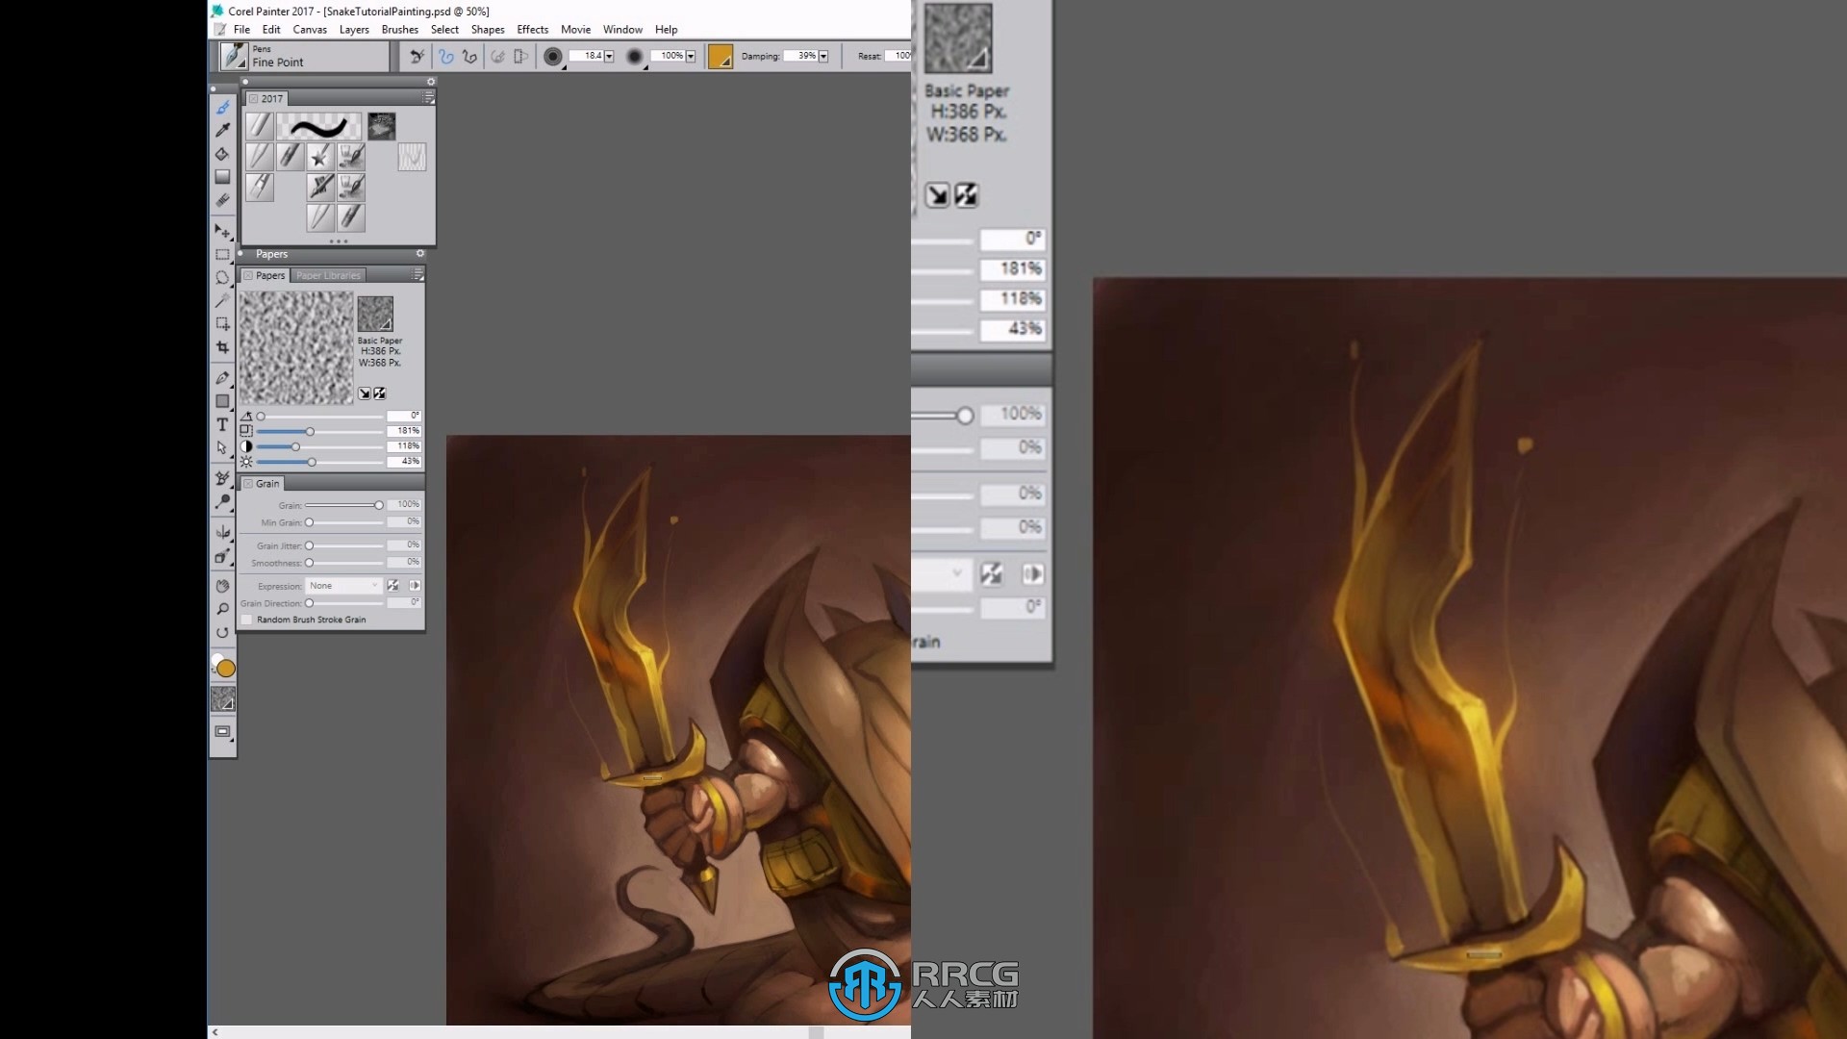
Task: Select the Pen shape tool
Action: click(x=223, y=377)
